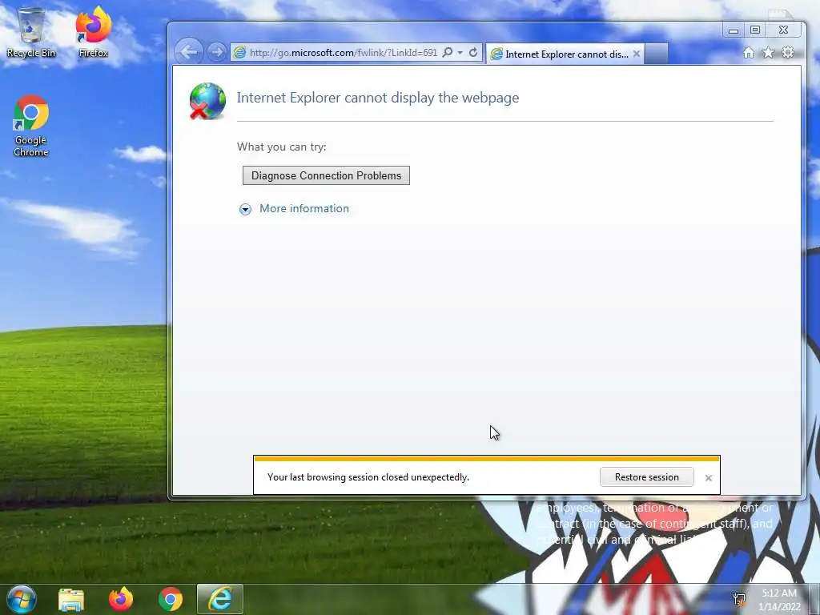Click the More information link text
Screen dimensions: 820x615
(303, 208)
